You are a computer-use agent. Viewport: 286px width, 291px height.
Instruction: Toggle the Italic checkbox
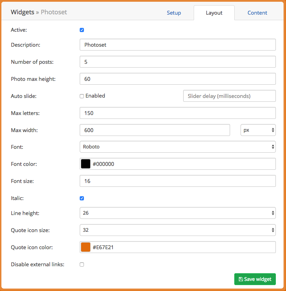(x=82, y=198)
